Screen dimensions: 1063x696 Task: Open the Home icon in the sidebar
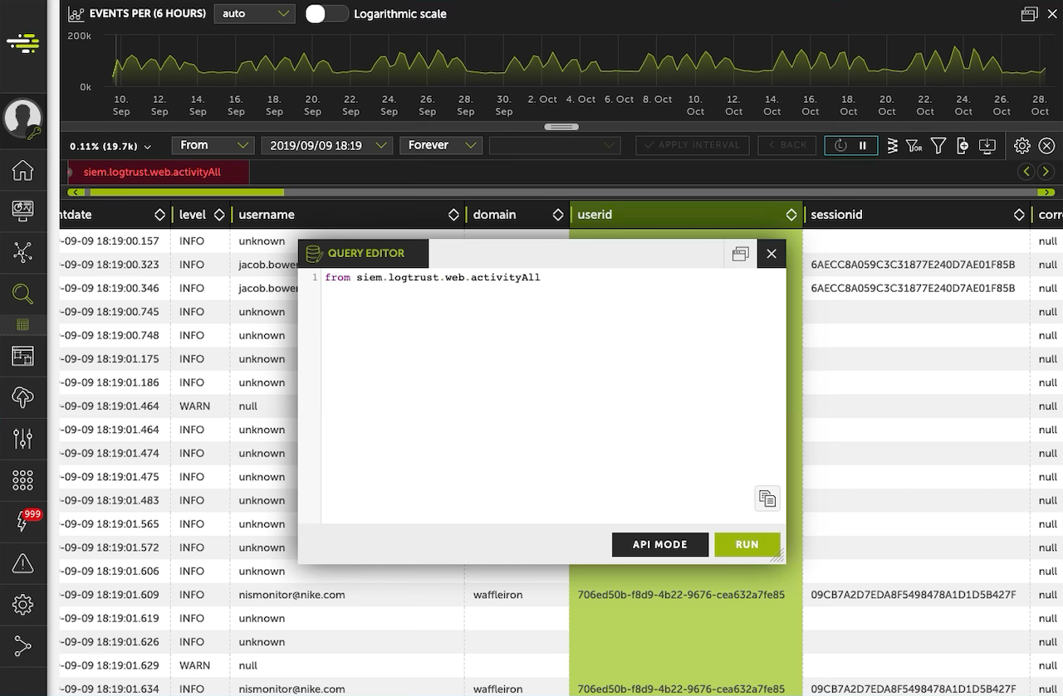pyautogui.click(x=23, y=169)
